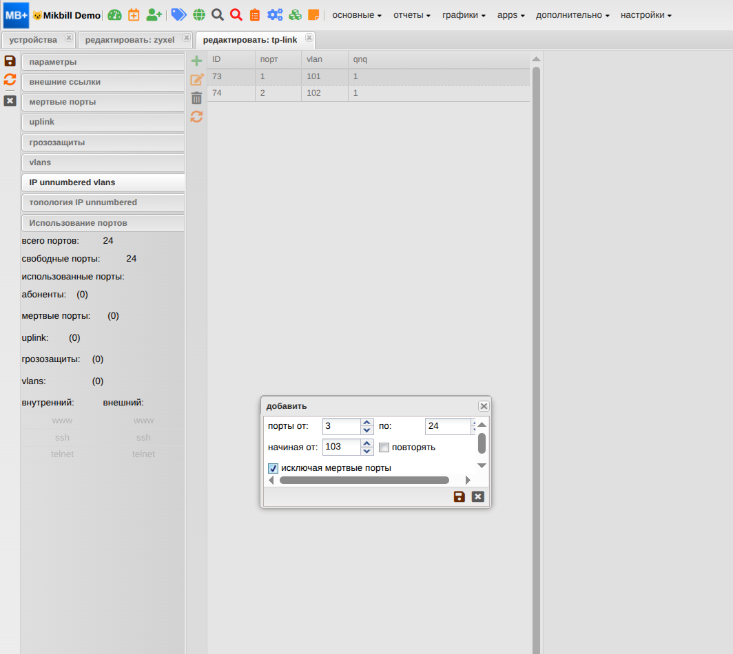The height and width of the screenshot is (654, 733).
Task: Click the green globe icon
Action: pos(199,15)
